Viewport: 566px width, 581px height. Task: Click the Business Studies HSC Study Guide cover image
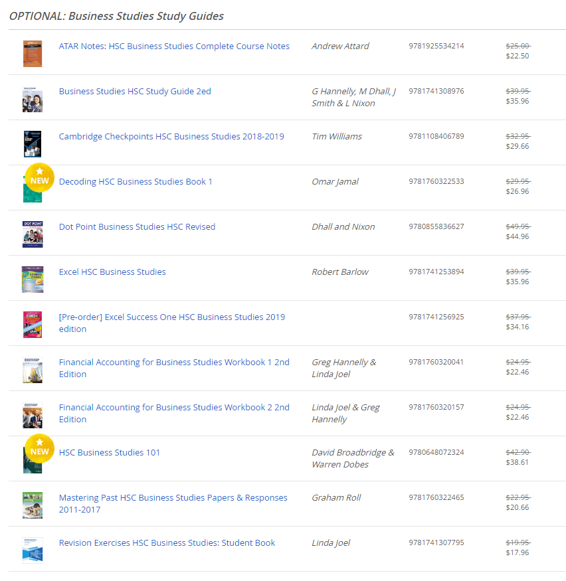point(32,99)
